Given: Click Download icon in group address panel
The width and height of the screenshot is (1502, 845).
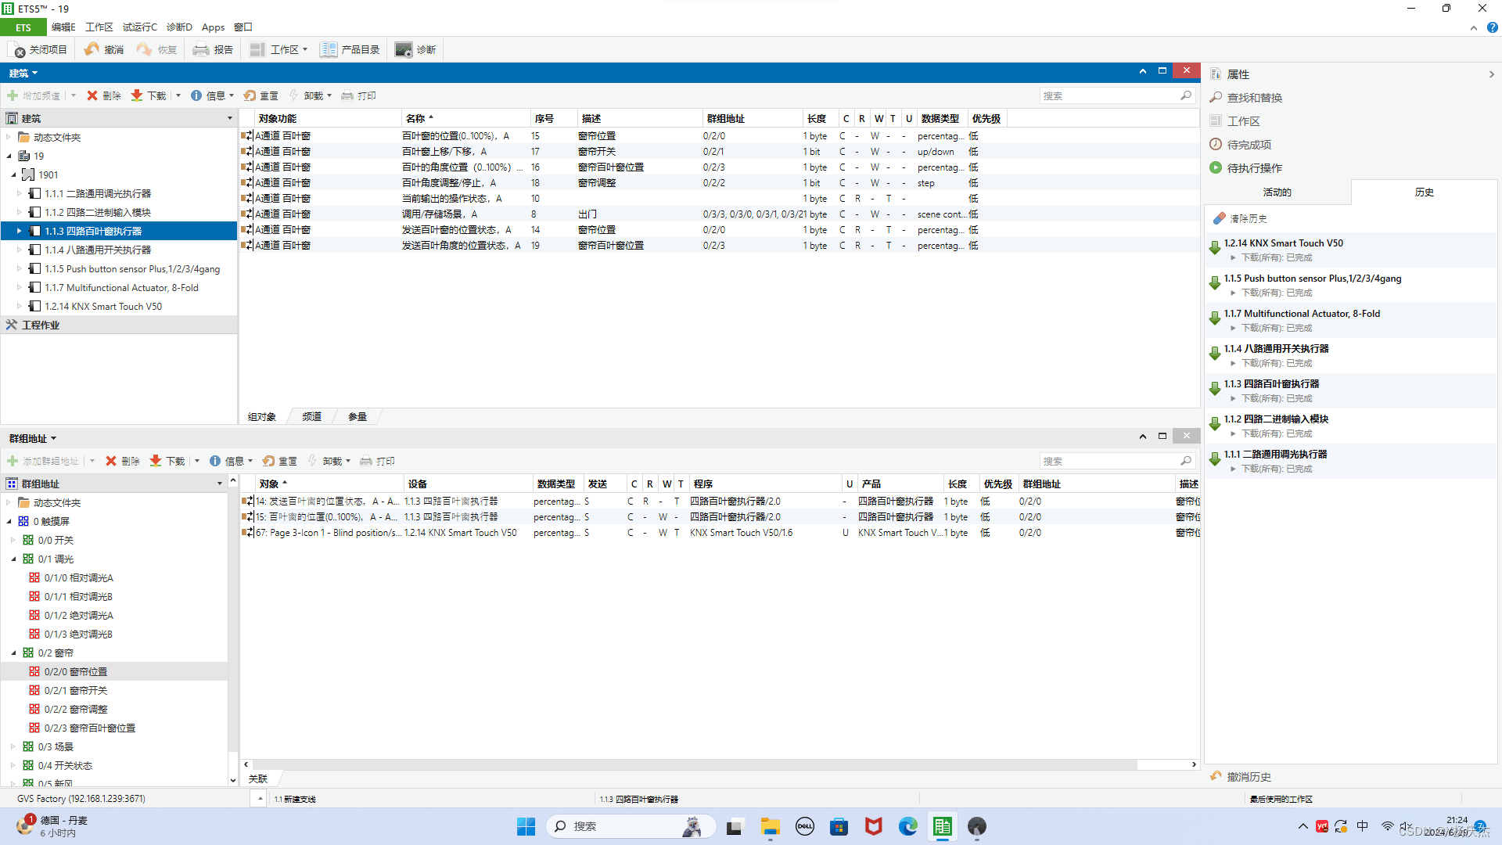Looking at the screenshot, I should [156, 461].
